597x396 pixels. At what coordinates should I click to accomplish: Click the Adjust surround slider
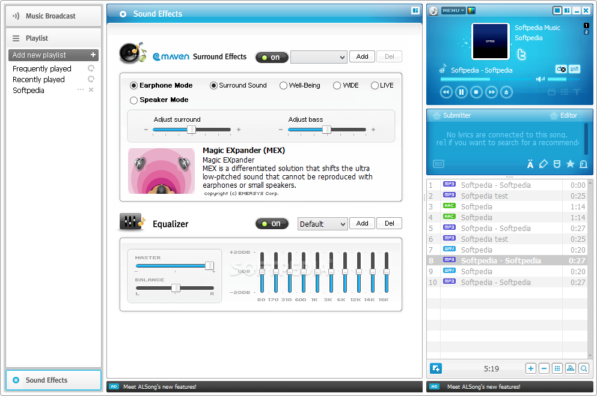(192, 130)
